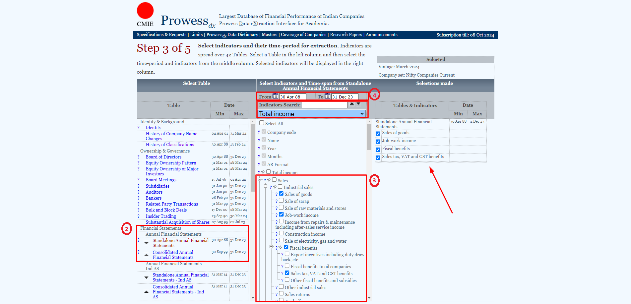Click the select-children double-check icon for Industrial sales

[275, 187]
